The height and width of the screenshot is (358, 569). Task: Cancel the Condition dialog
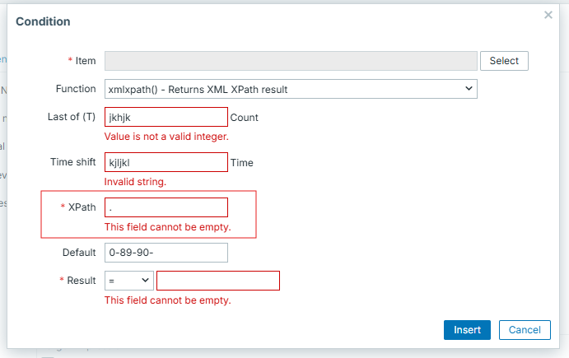[524, 330]
